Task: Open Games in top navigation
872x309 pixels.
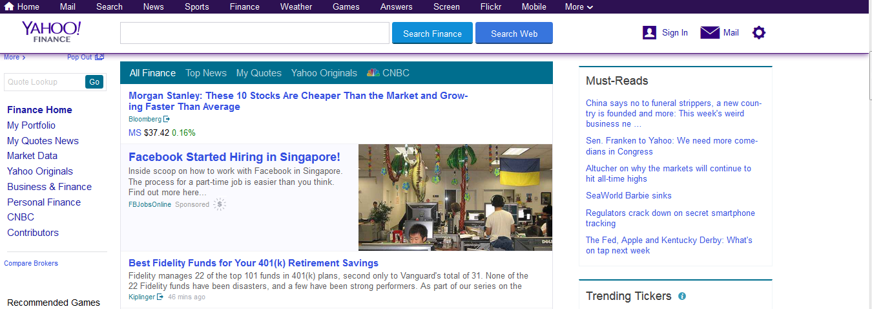Action: pyautogui.click(x=346, y=6)
